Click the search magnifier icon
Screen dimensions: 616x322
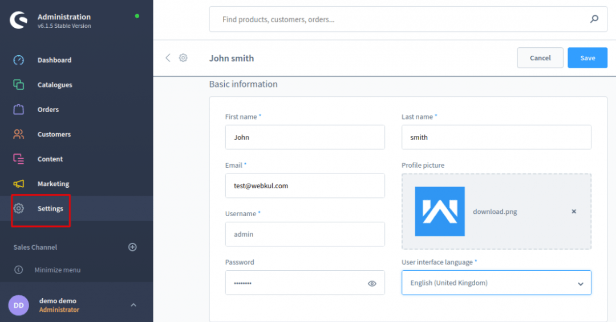[594, 19]
